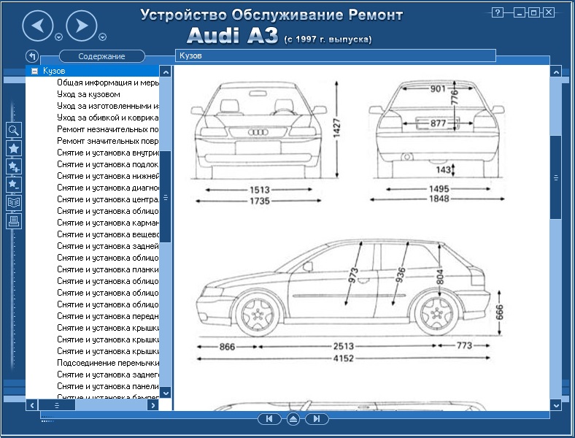This screenshot has height=438, width=575.
Task: Remove bookmark with the star-minus icon
Action: [14, 185]
